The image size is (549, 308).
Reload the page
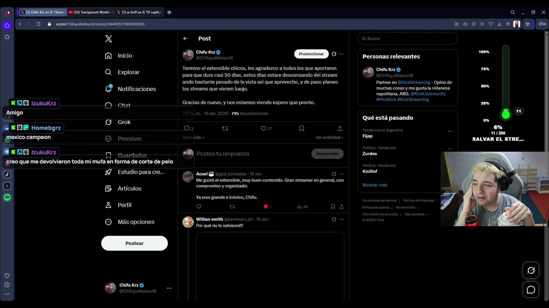38,24
